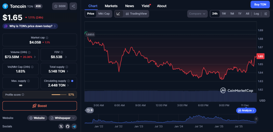The height and width of the screenshot is (132, 273).
Task: Expand FDV details chevron
Action: tap(66, 57)
